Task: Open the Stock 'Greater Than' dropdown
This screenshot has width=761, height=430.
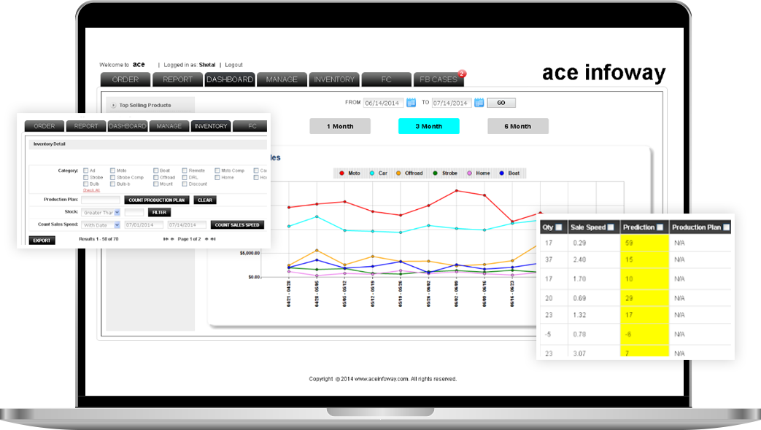Action: [101, 212]
